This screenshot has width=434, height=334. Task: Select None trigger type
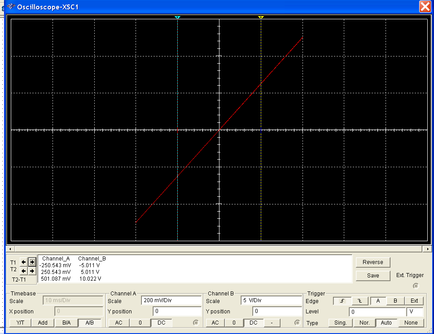click(411, 323)
